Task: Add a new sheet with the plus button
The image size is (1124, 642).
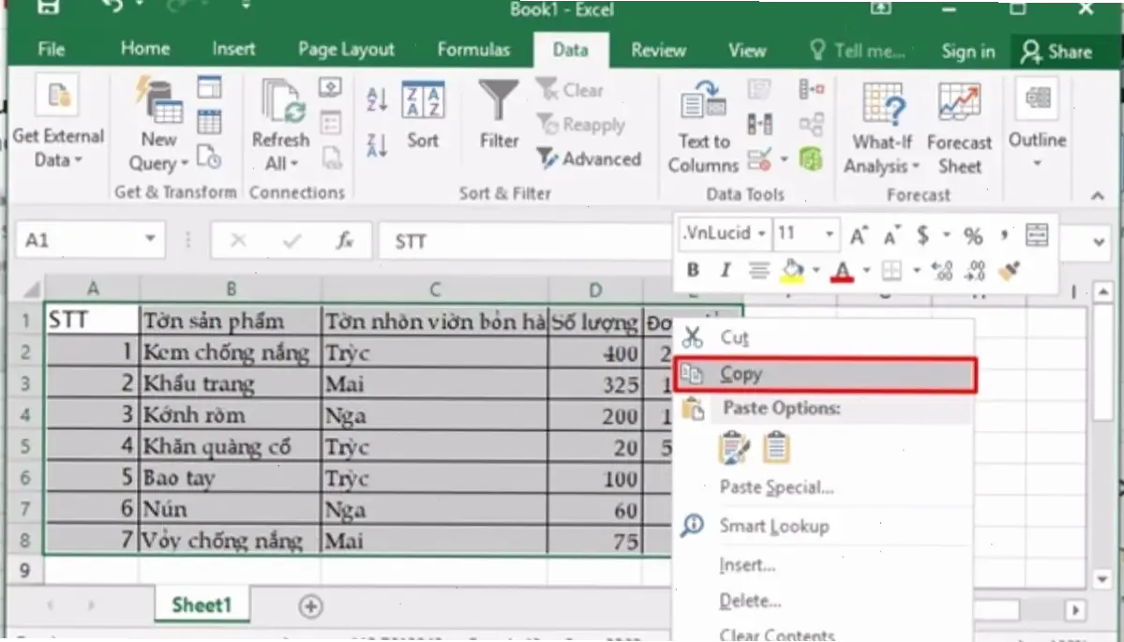Action: [x=310, y=606]
